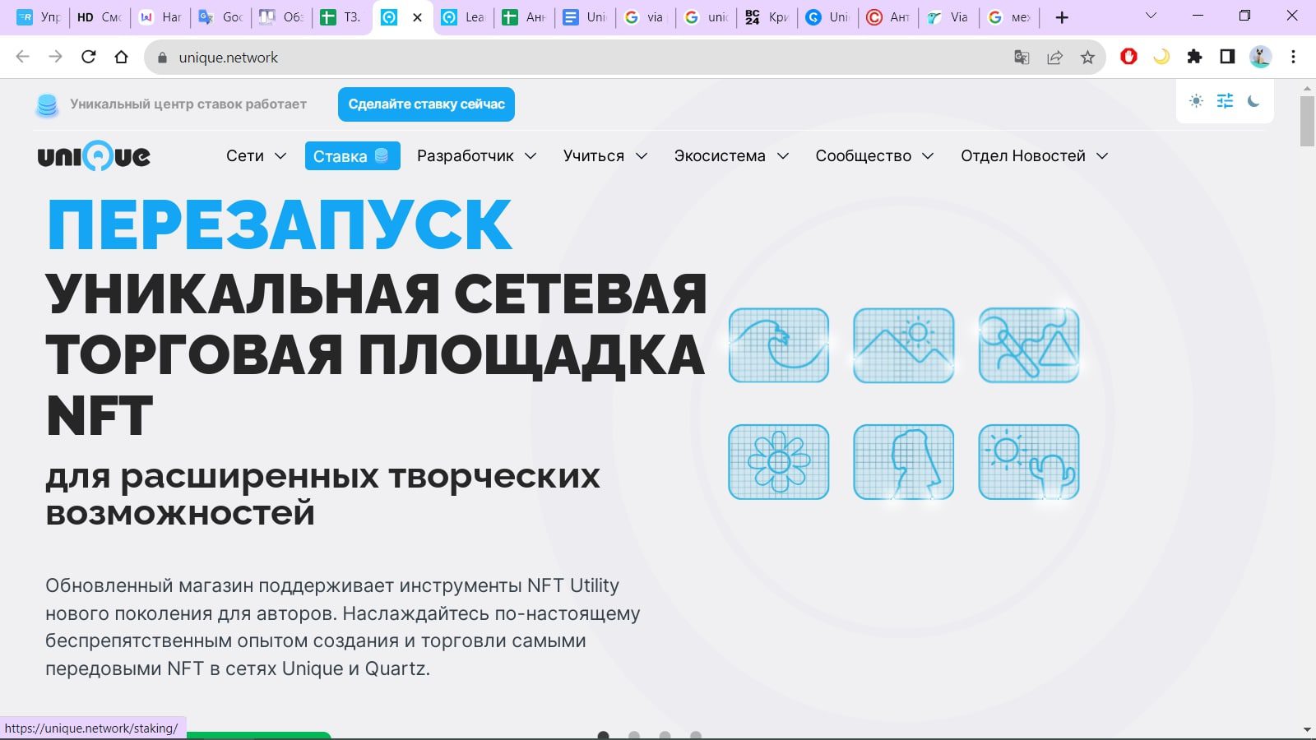Open the Ставка staking button
This screenshot has height=740, width=1316.
(x=352, y=156)
